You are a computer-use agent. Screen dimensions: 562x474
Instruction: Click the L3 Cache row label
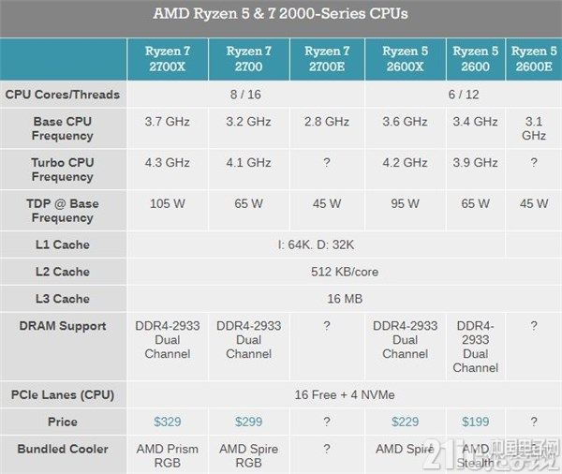(63, 299)
